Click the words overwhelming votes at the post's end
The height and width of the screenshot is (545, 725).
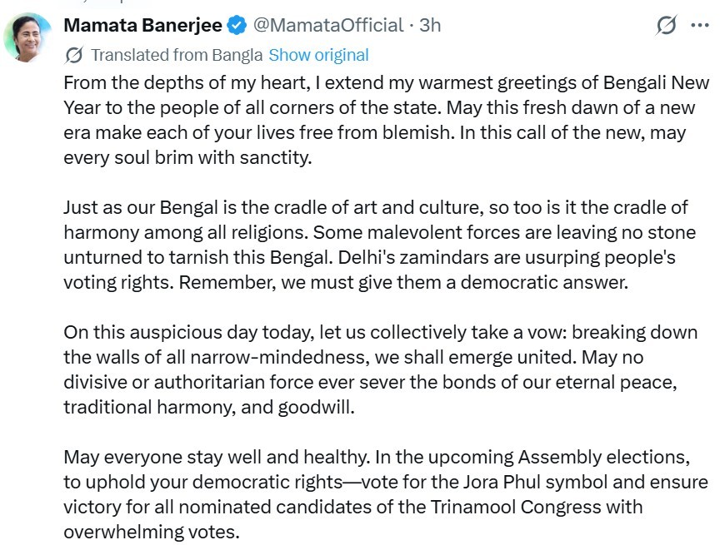pyautogui.click(x=150, y=532)
